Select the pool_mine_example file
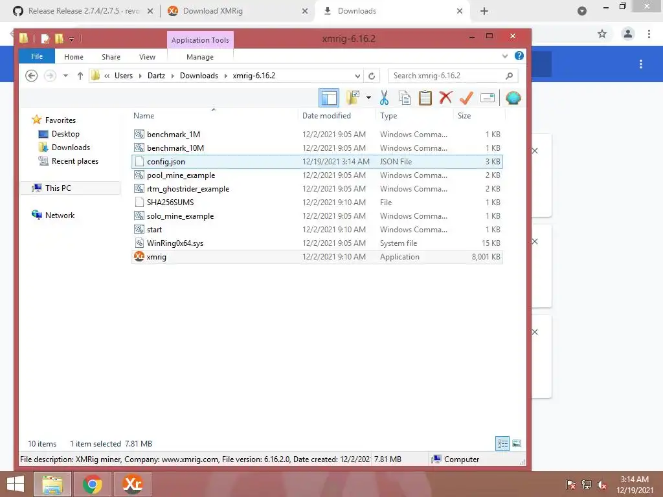 [x=317, y=175]
